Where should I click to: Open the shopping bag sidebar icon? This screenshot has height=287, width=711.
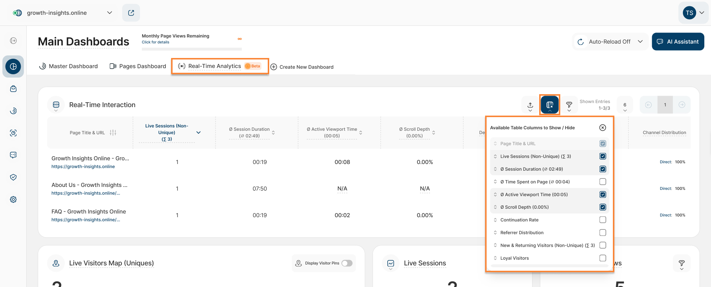[13, 89]
